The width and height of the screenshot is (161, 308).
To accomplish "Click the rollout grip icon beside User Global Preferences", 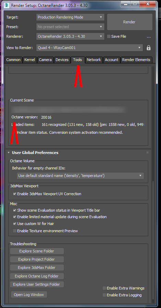I will (147, 153).
